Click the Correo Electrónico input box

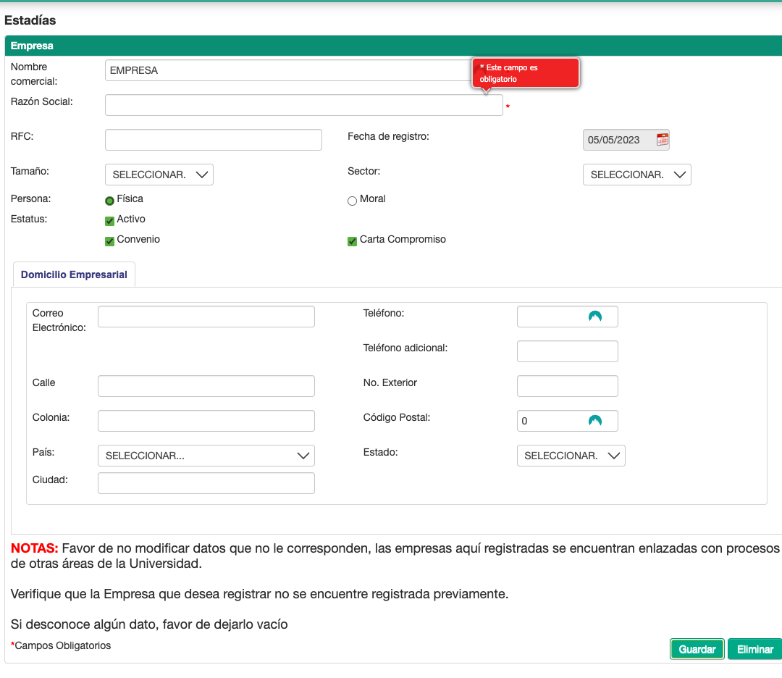click(x=206, y=317)
